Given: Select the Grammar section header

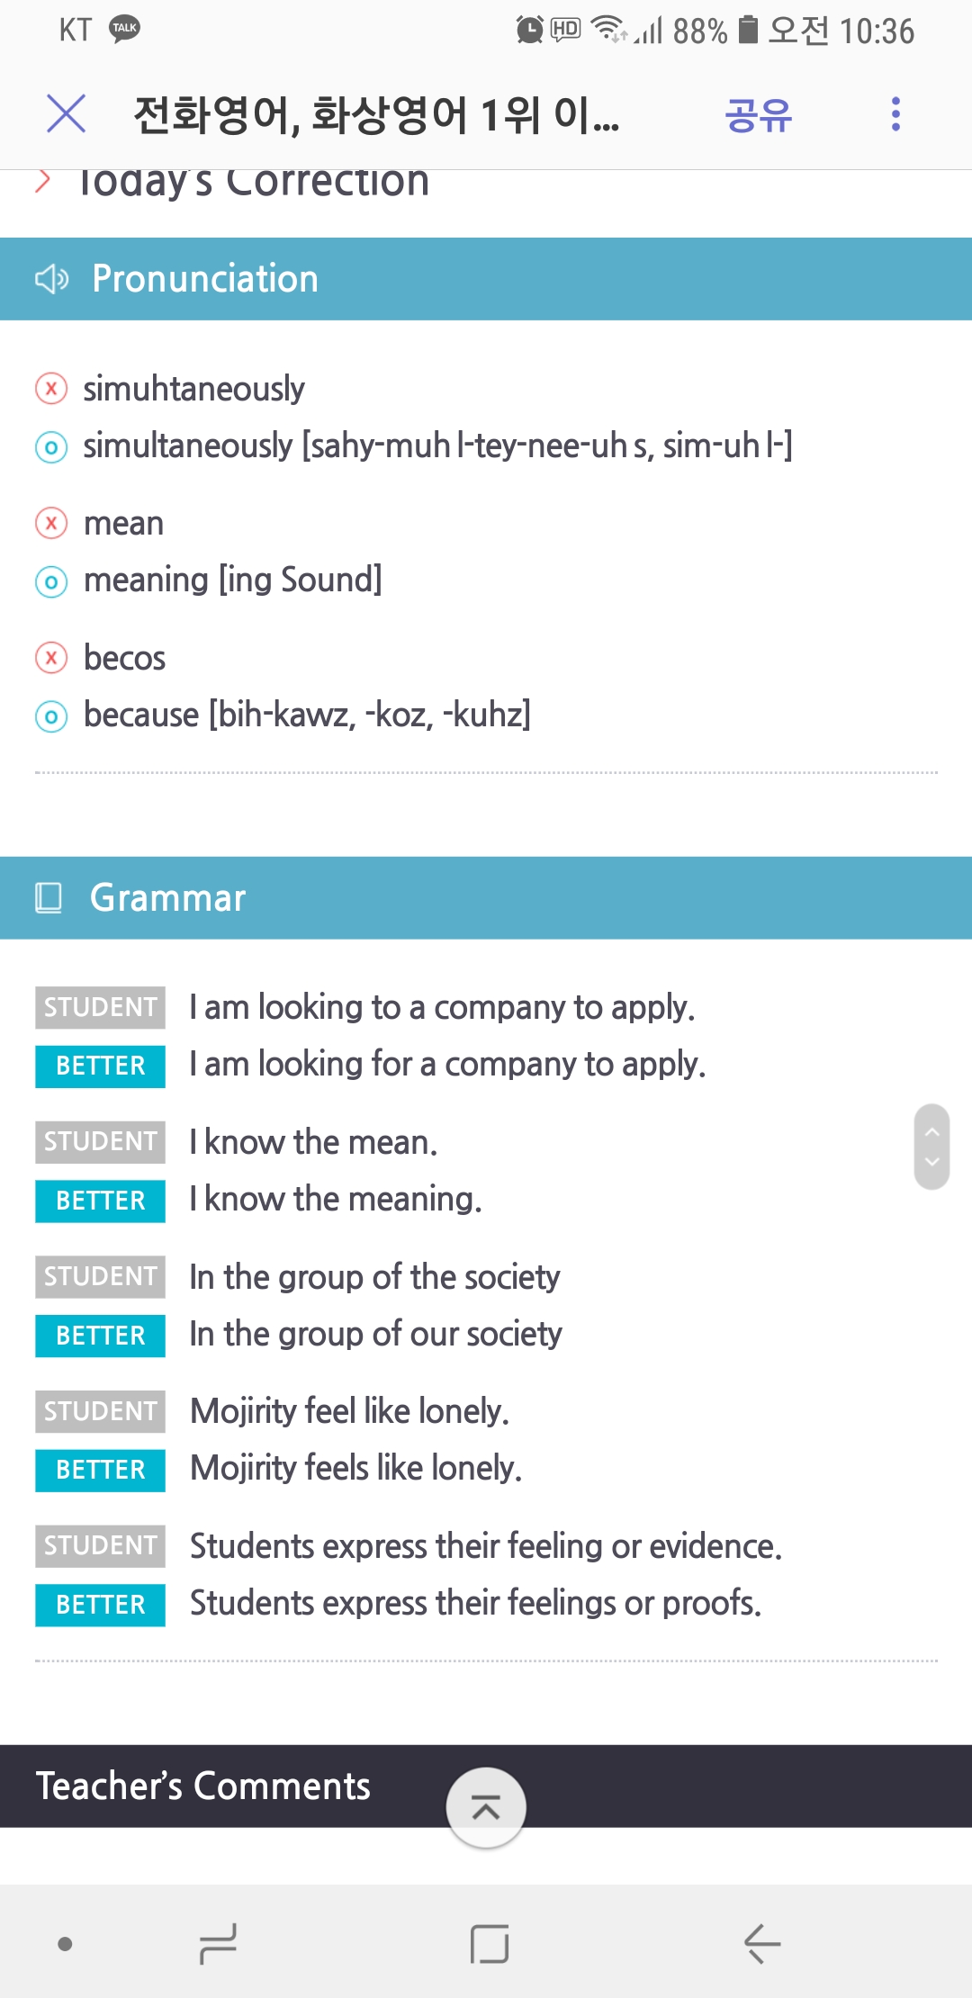Looking at the screenshot, I should 486,897.
